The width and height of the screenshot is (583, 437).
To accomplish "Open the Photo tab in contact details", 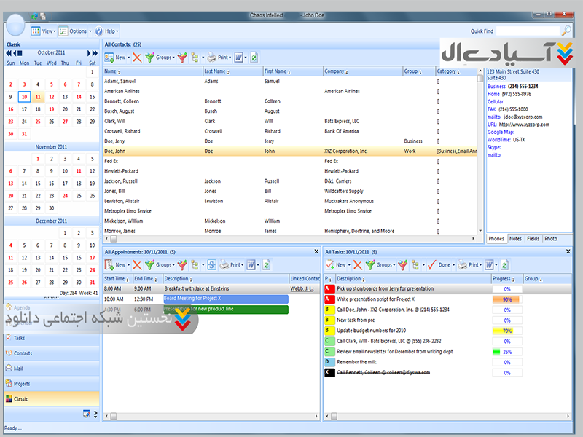I will pyautogui.click(x=551, y=239).
